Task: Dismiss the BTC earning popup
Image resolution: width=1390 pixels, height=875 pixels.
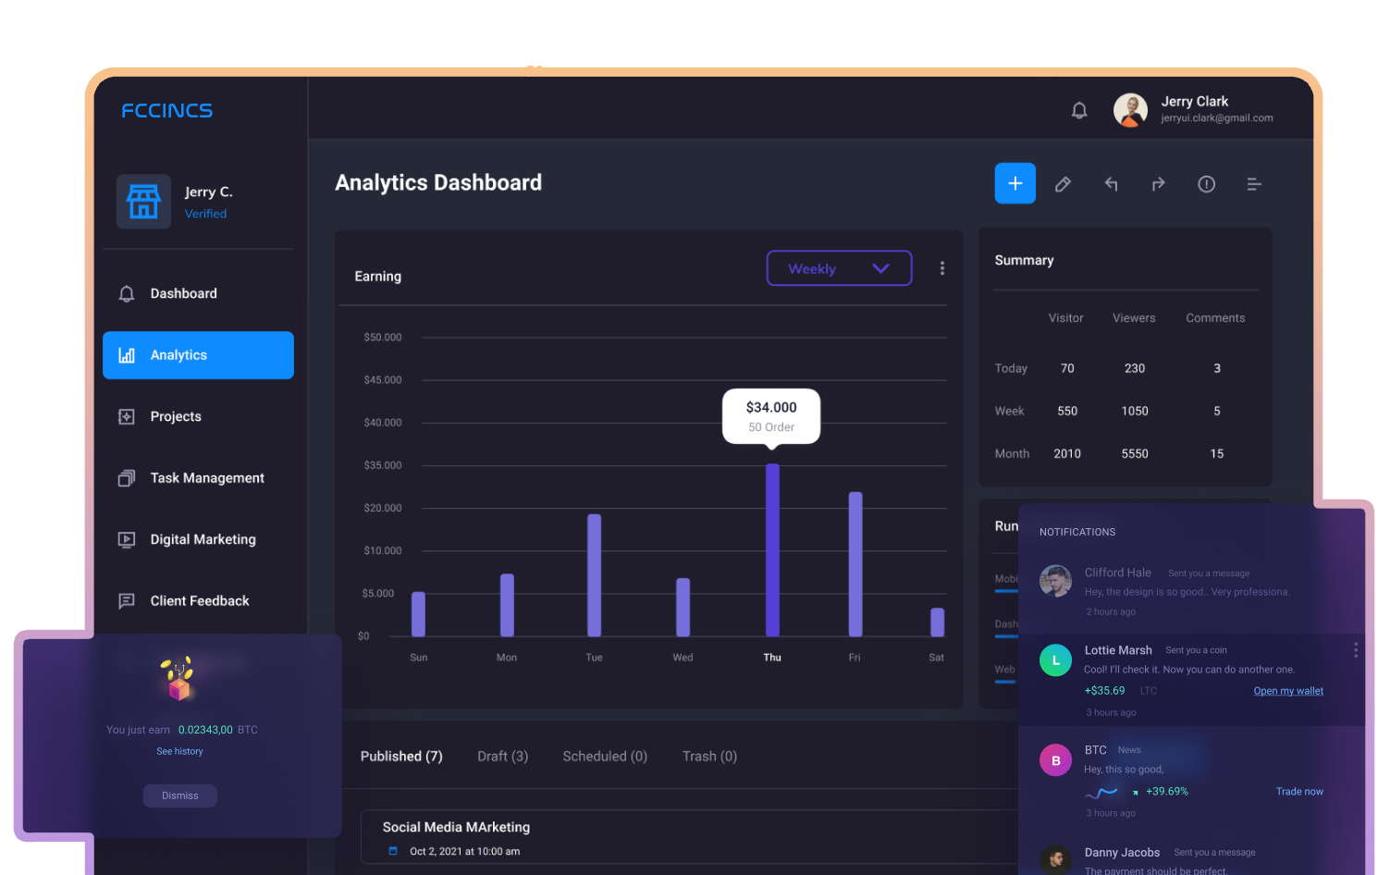Action: [180, 795]
